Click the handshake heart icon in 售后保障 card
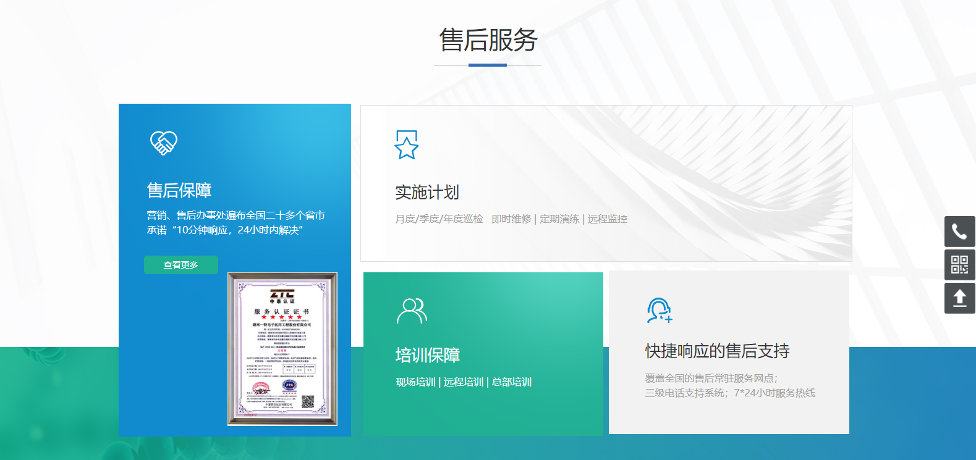Viewport: 976px width, 460px height. 164,143
